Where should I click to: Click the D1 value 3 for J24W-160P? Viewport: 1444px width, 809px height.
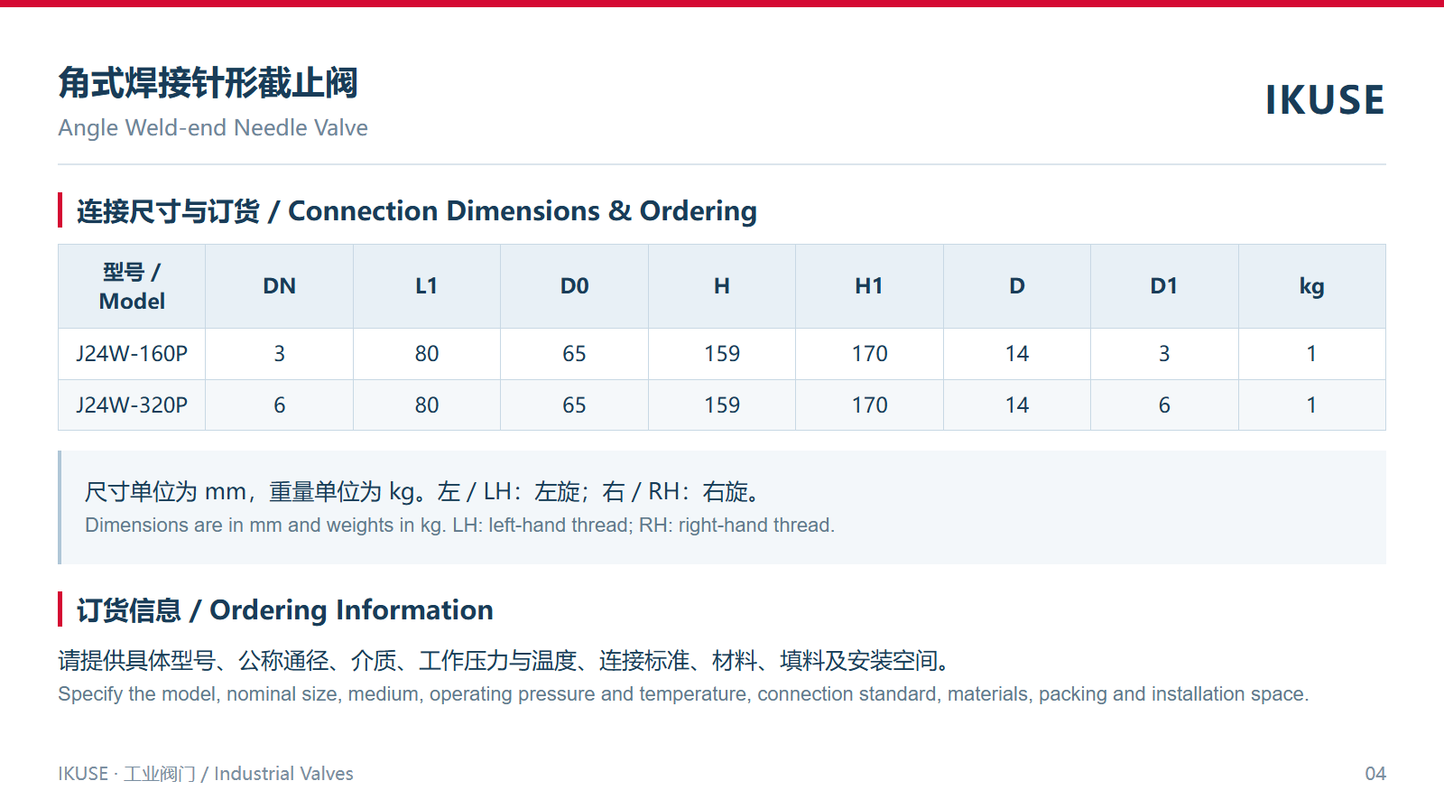click(1164, 354)
